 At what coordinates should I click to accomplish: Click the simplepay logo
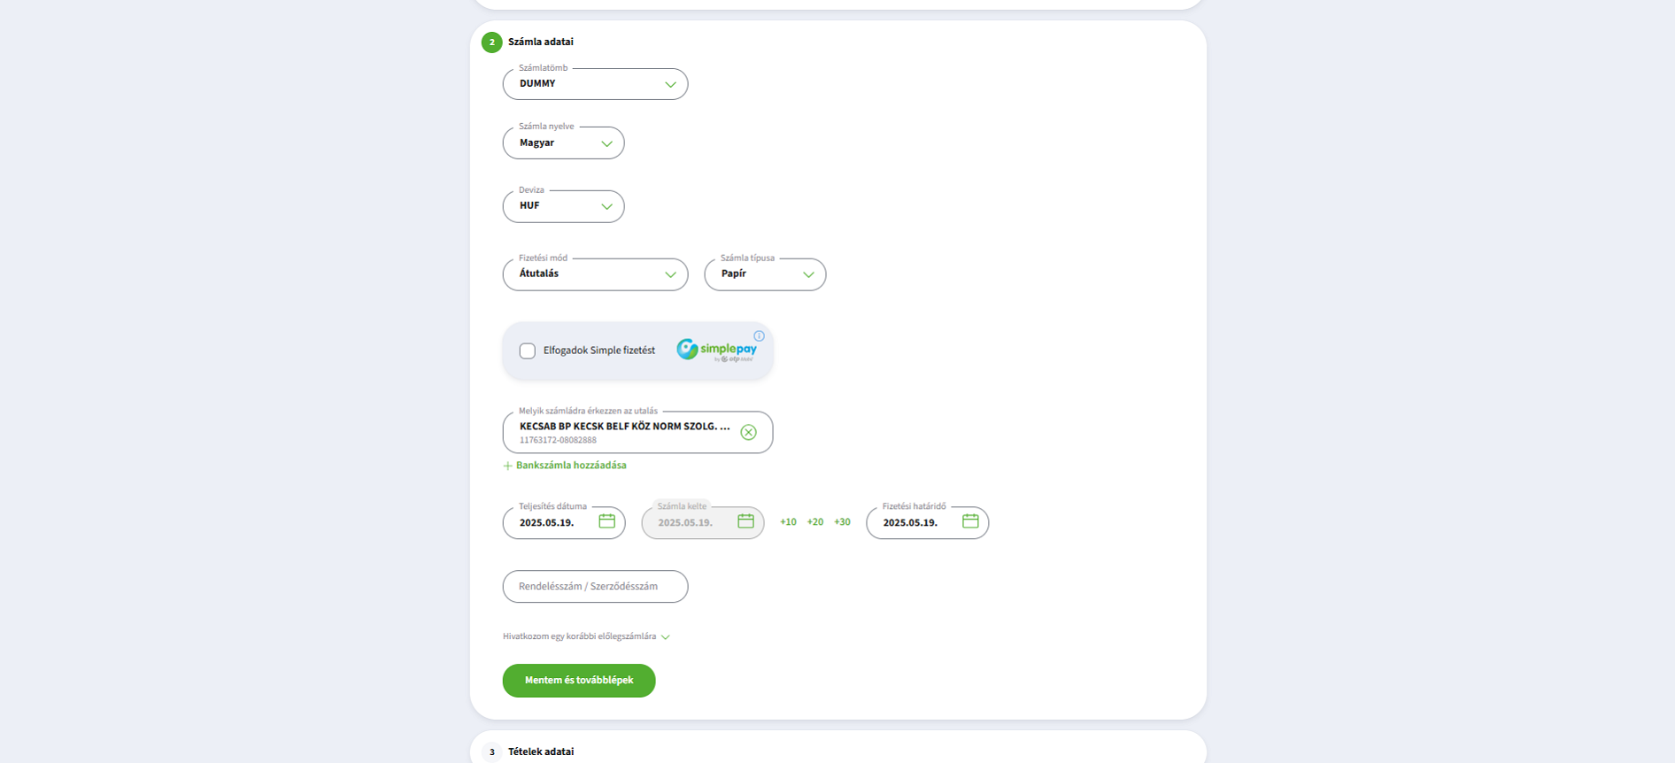716,351
